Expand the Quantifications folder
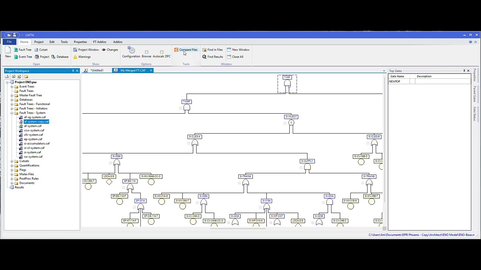The height and width of the screenshot is (270, 481). pyautogui.click(x=12, y=165)
